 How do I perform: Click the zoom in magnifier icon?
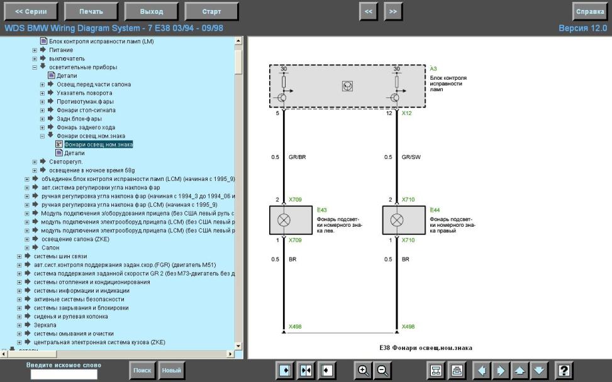tap(364, 370)
